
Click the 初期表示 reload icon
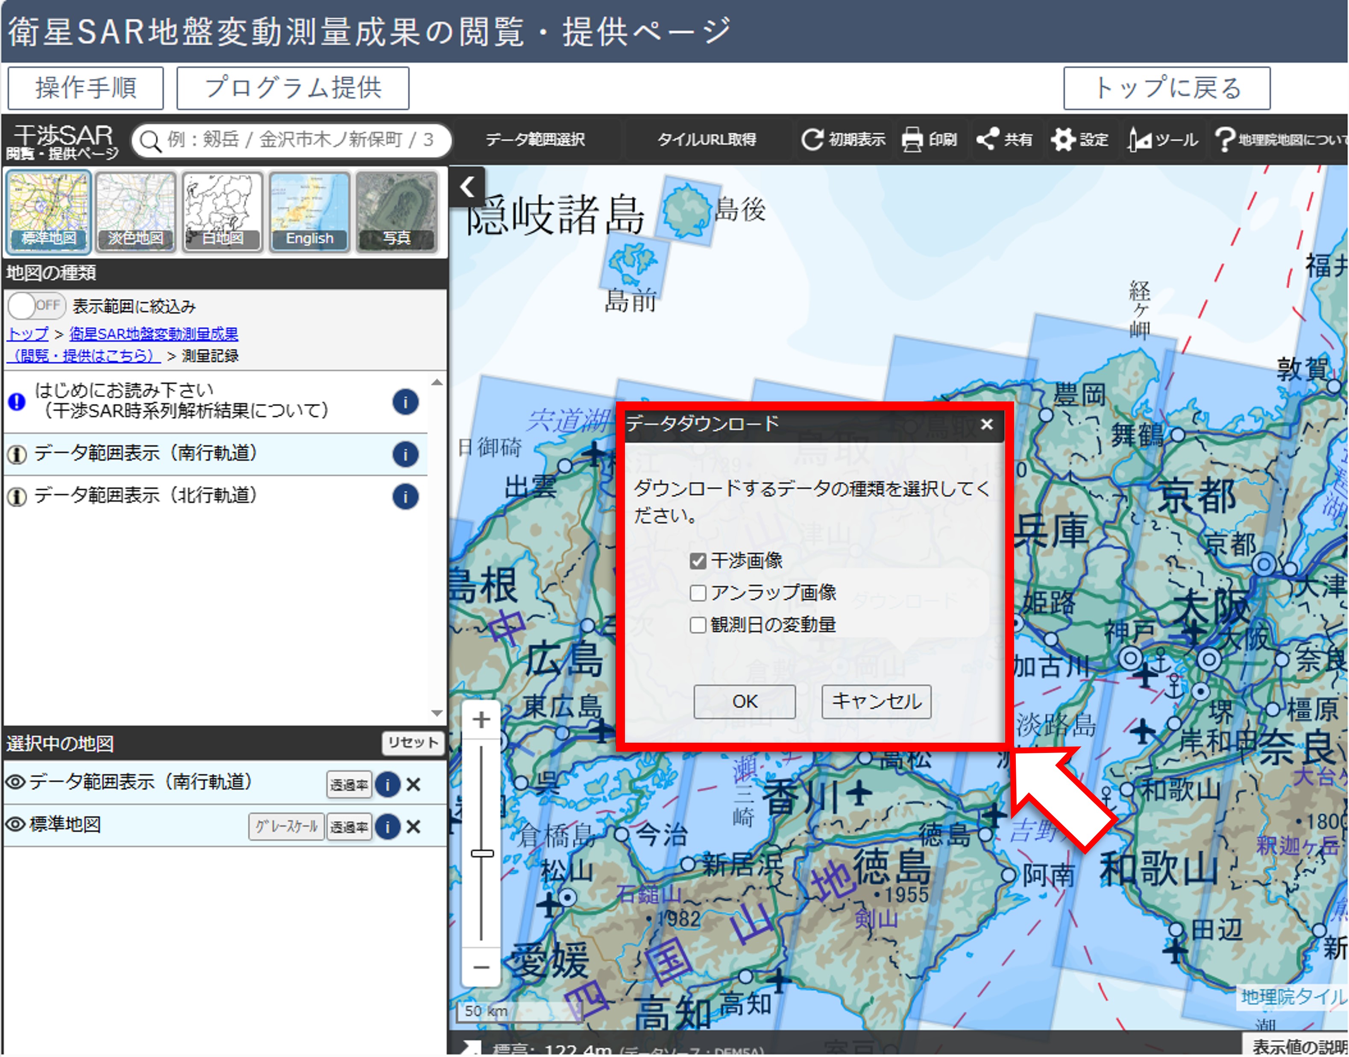[812, 139]
